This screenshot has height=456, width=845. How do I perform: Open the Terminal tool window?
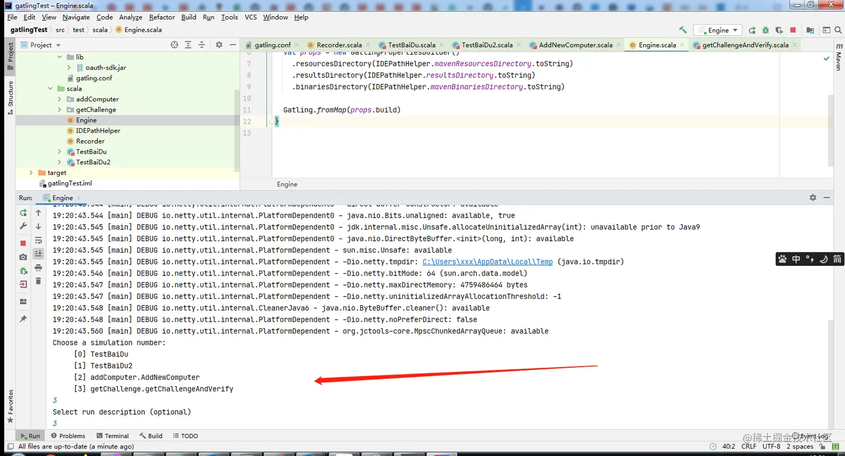pos(112,436)
